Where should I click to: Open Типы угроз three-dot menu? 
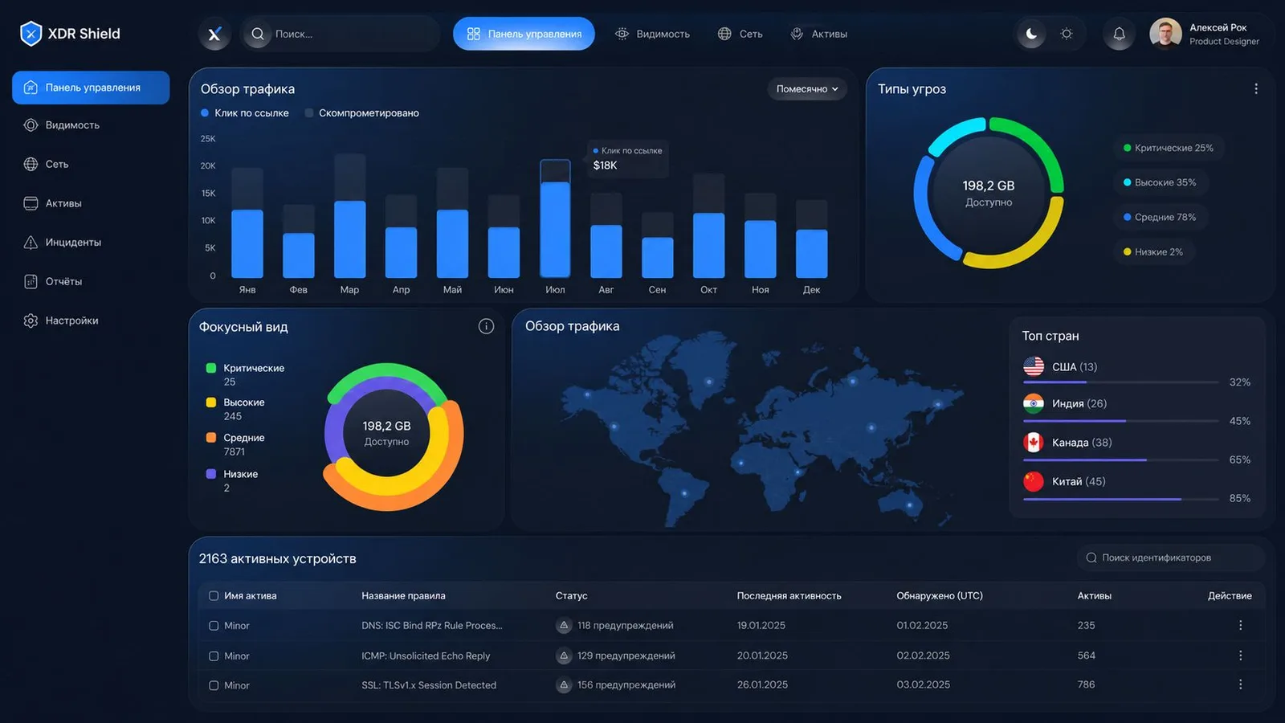pos(1256,89)
